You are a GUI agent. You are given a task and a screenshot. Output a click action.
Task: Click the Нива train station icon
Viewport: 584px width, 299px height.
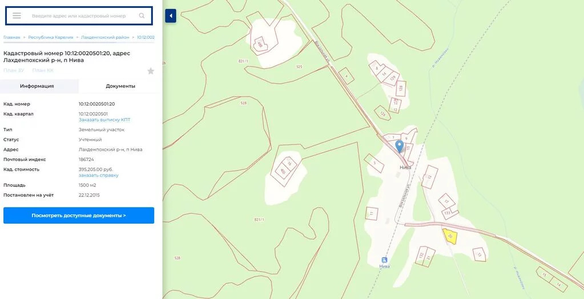[x=384, y=260]
